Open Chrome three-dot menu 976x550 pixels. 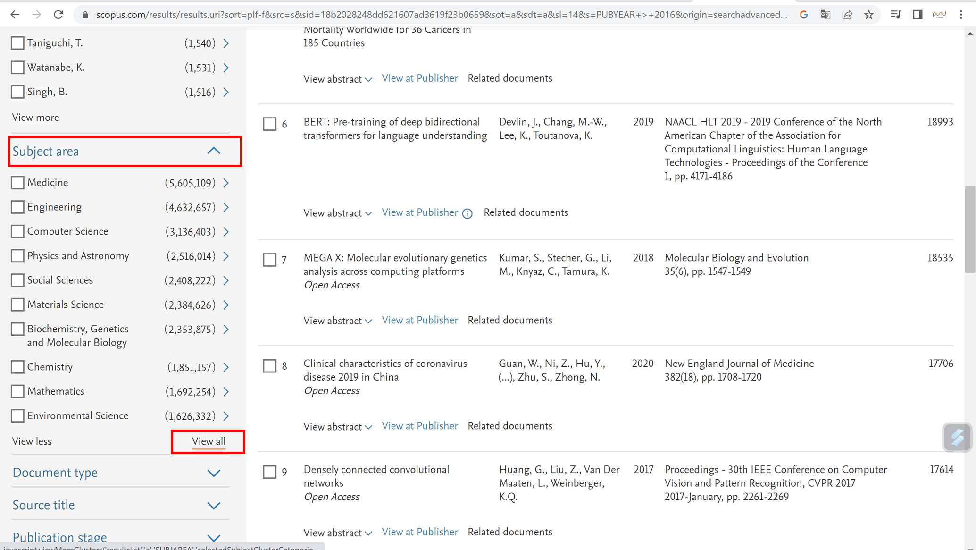point(961,15)
